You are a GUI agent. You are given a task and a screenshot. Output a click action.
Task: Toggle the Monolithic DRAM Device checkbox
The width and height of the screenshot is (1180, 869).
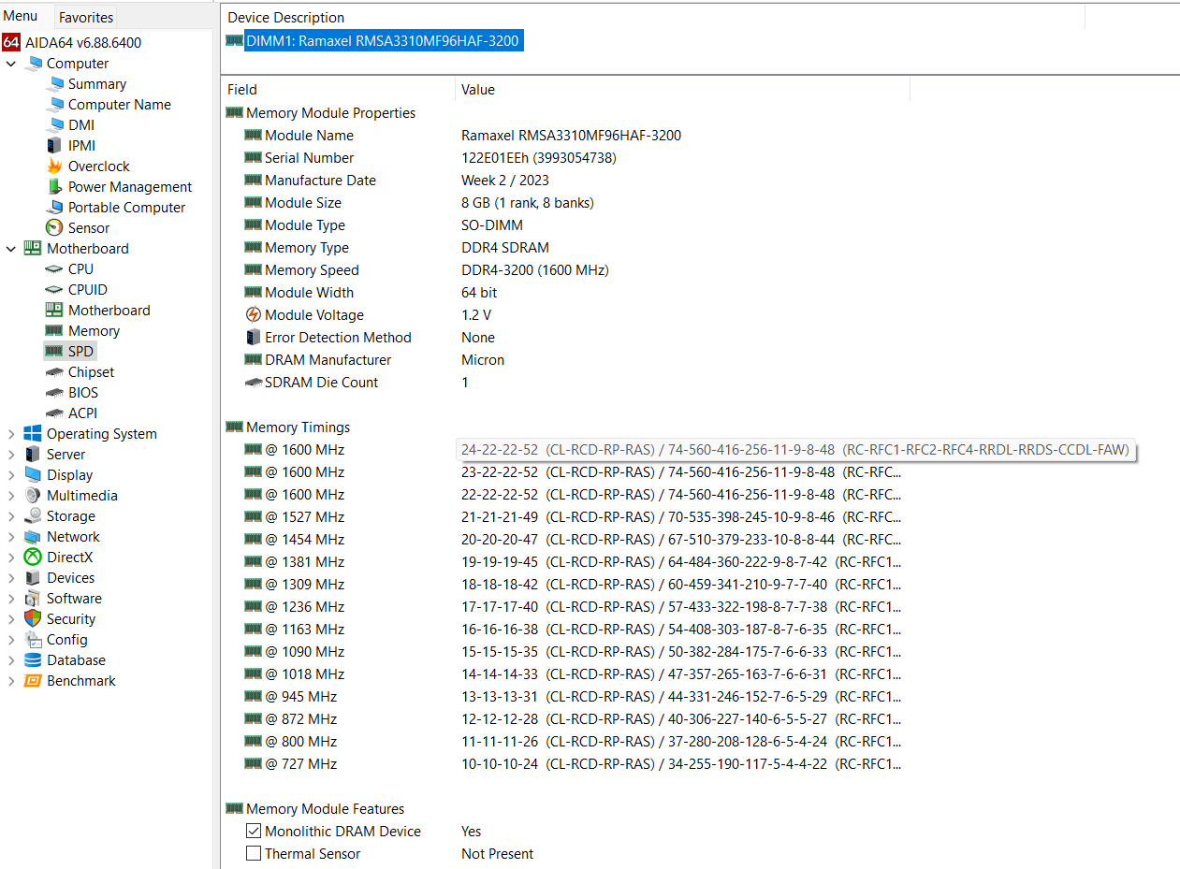[254, 831]
